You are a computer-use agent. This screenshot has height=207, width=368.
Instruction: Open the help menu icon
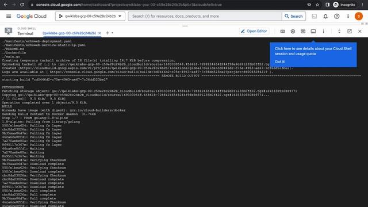337,16
